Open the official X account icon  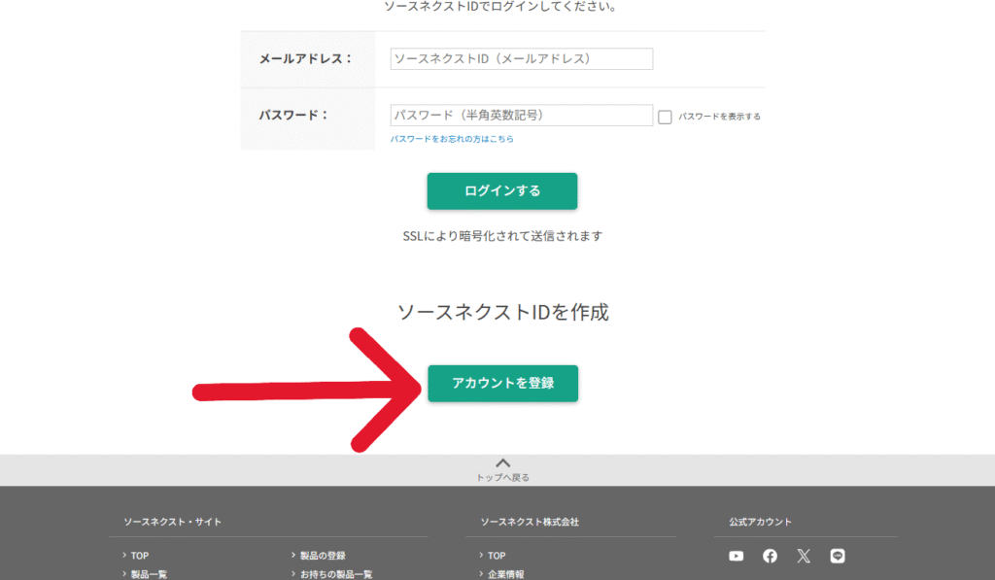click(804, 556)
